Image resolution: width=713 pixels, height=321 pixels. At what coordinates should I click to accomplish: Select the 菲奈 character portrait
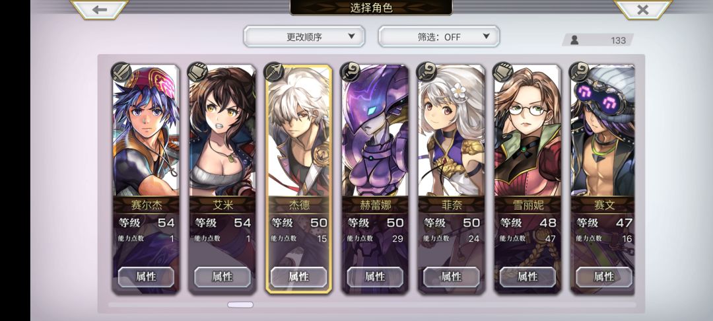tap(451, 131)
